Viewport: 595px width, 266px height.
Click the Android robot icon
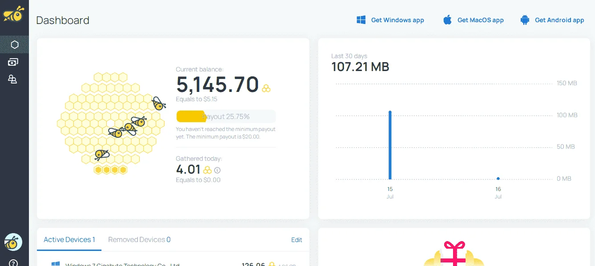pos(525,20)
